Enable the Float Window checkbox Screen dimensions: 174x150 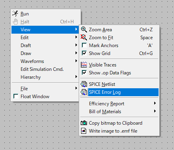coord(16,96)
